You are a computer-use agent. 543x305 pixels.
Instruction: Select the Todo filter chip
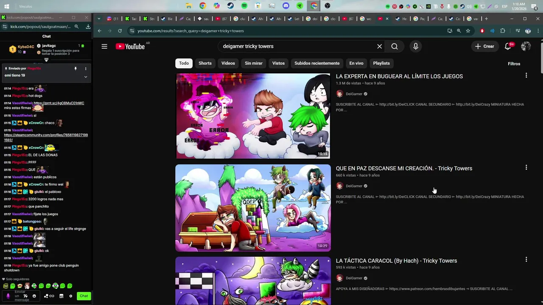(184, 63)
